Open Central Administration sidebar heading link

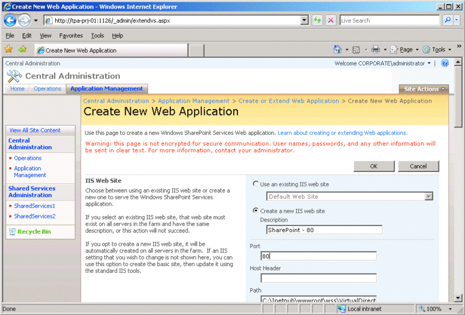30,144
